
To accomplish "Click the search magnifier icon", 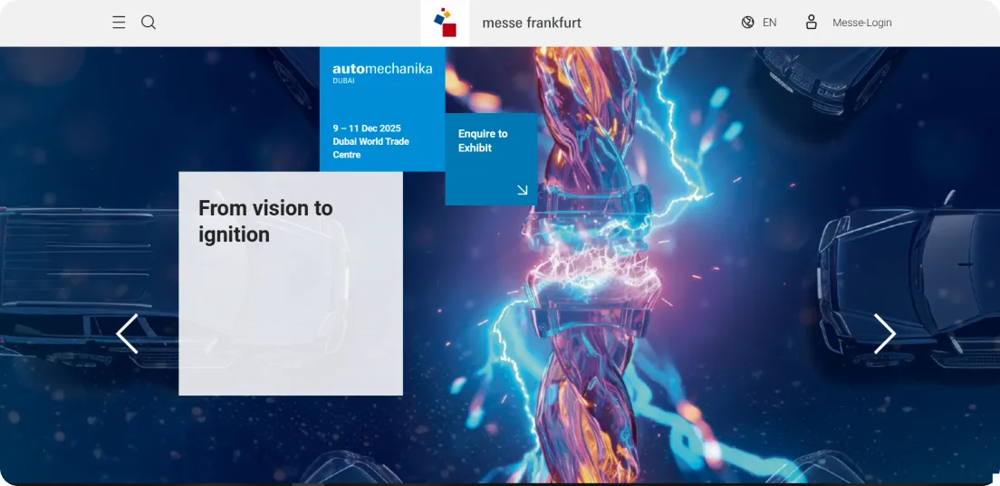I will [x=149, y=23].
